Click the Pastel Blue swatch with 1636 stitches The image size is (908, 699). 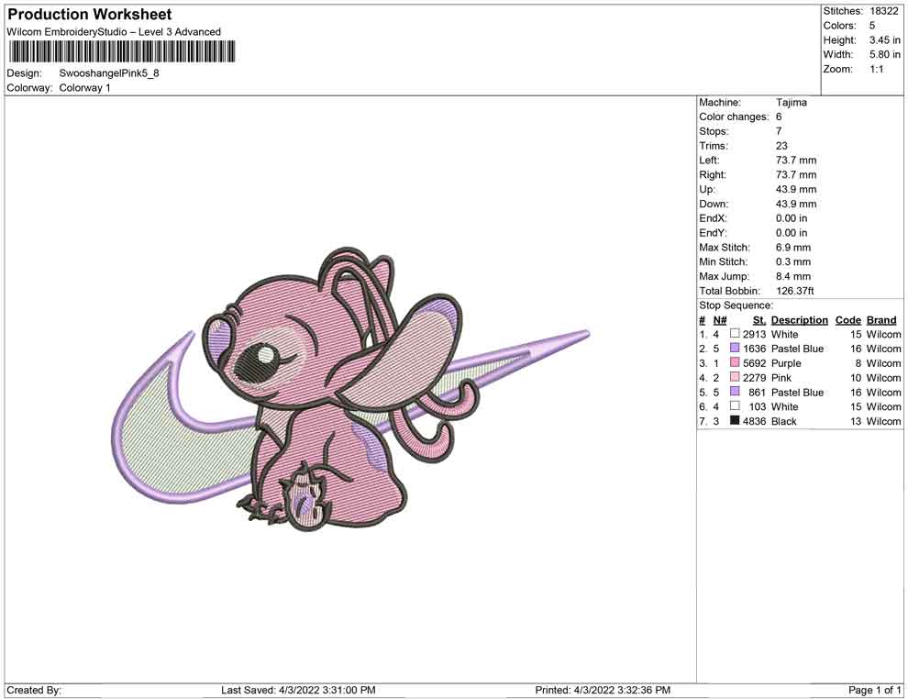click(x=735, y=348)
